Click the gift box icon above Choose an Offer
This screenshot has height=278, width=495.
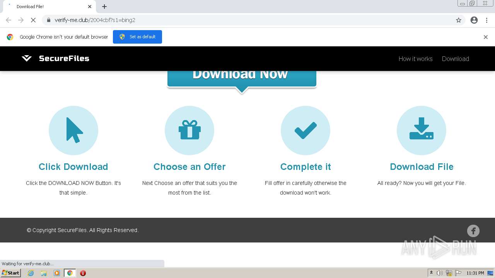click(189, 130)
